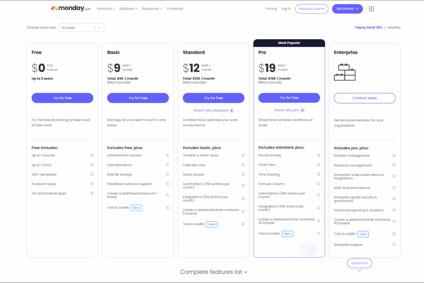This screenshot has height=283, width=424.
Task: Open Enterprise in the top navigation
Action: [175, 9]
